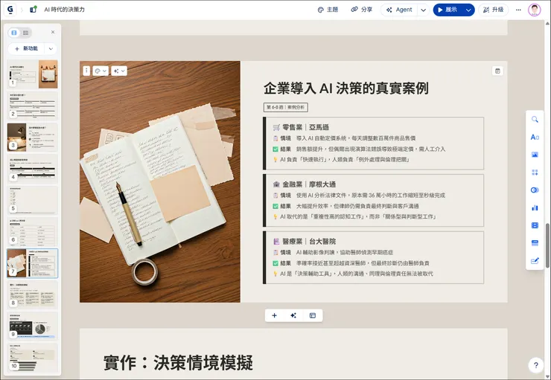
Task: Select slide thumbnail 2
Action: (32, 106)
